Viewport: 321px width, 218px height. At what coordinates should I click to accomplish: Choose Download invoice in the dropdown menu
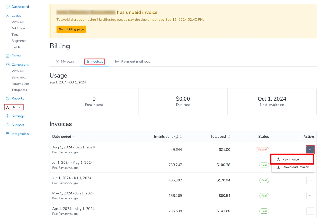pos(293,167)
